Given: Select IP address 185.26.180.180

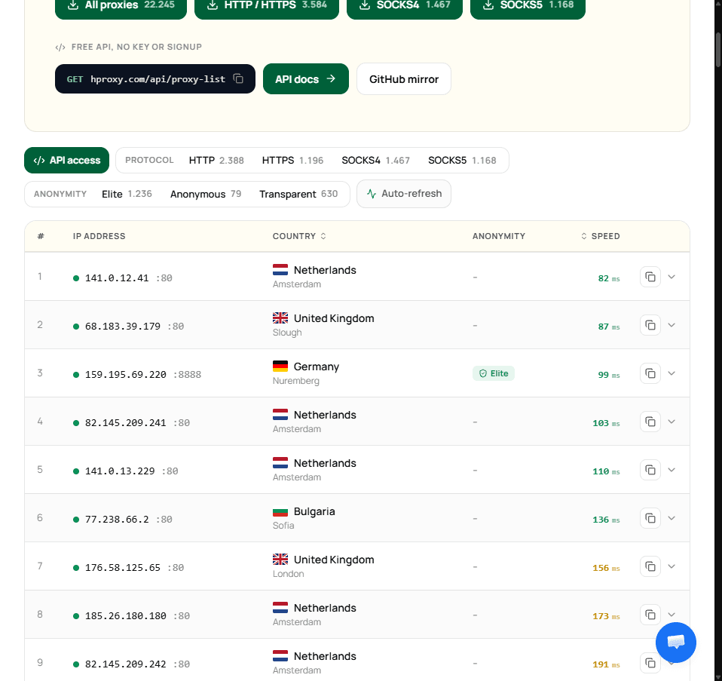Looking at the screenshot, I should (x=126, y=615).
